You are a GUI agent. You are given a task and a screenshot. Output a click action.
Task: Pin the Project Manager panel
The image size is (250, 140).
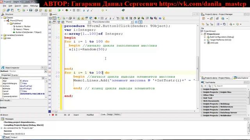pos(245,14)
